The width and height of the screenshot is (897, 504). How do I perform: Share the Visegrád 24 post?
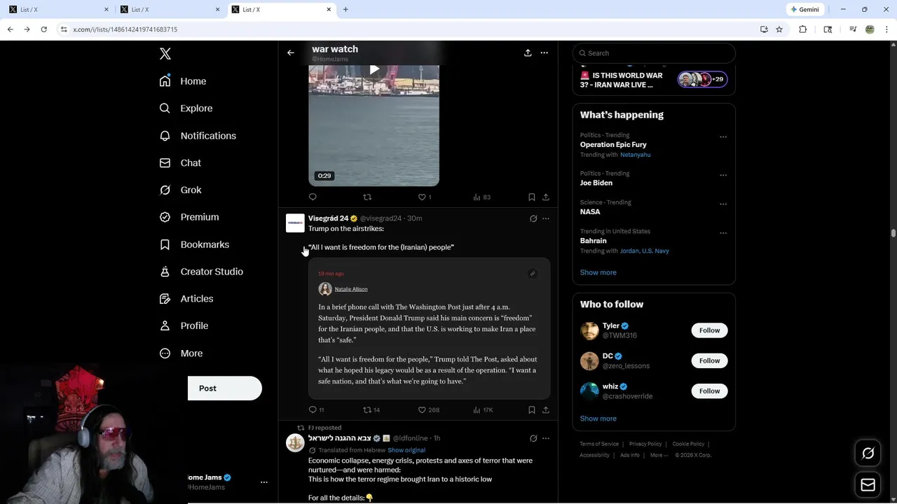(x=546, y=410)
